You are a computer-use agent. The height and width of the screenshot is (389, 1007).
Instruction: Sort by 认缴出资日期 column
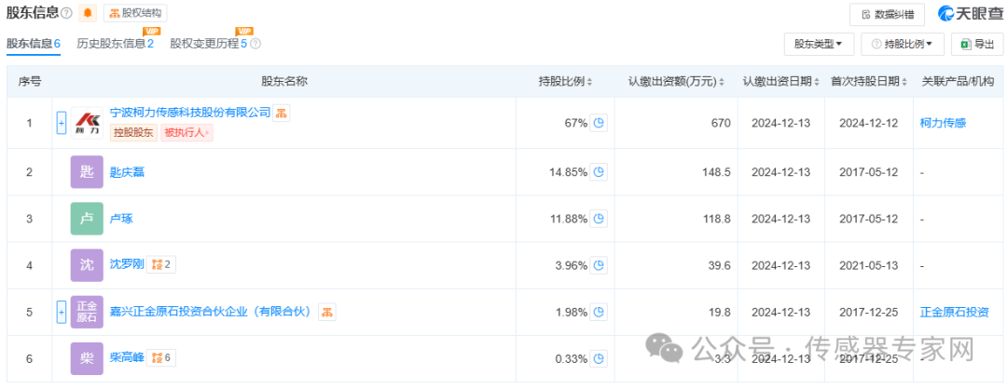point(818,82)
